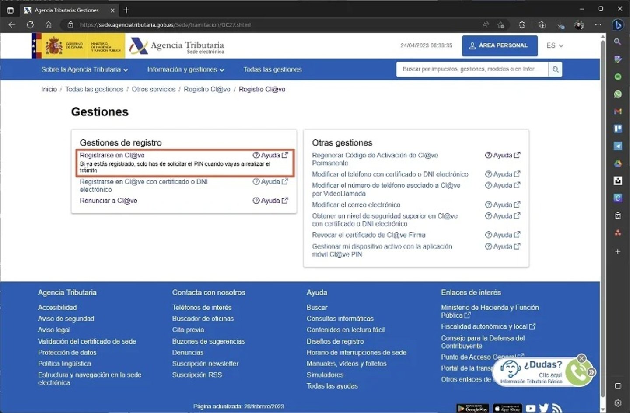The width and height of the screenshot is (630, 413).
Task: Select the blue search magnifier button
Action: (x=555, y=69)
